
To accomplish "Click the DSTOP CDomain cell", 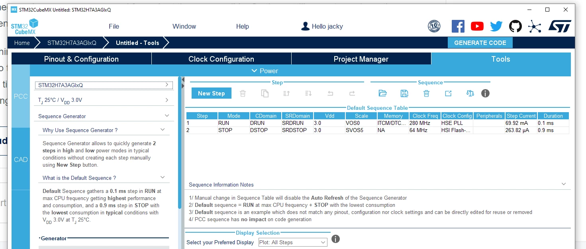I will click(265, 130).
